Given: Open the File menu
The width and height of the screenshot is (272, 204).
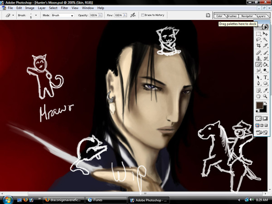Looking at the screenshot, I should point(10,8).
